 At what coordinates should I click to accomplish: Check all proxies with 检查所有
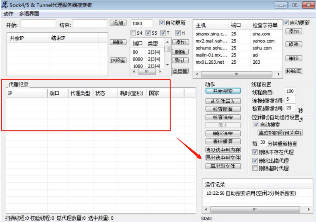pyautogui.click(x=223, y=109)
